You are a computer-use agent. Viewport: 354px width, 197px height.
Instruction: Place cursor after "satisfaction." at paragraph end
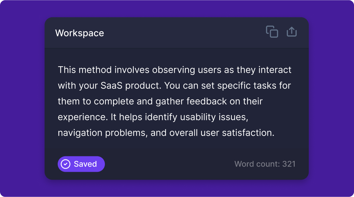[x=275, y=133]
